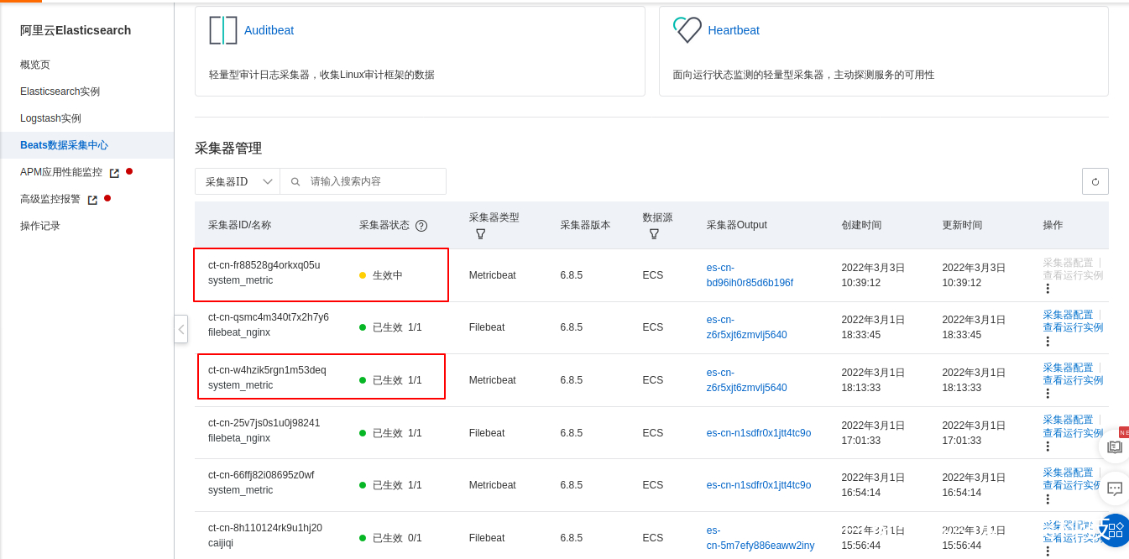The image size is (1129, 559).
Task: Open the floating news panel icon
Action: (x=1115, y=447)
